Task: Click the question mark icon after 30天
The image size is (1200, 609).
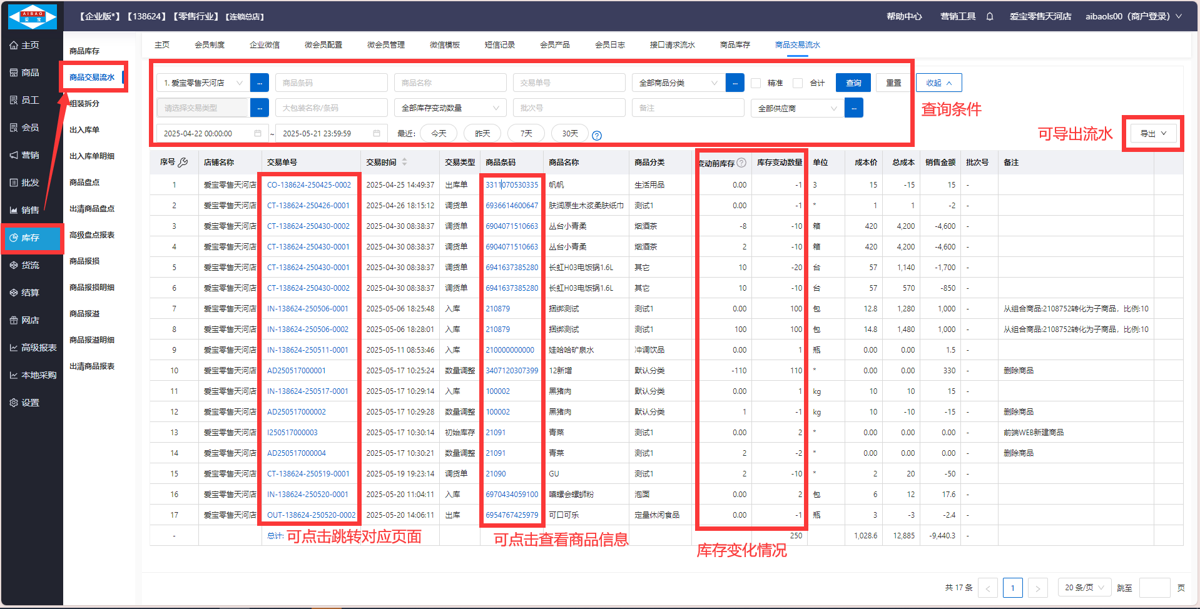Action: [x=597, y=136]
